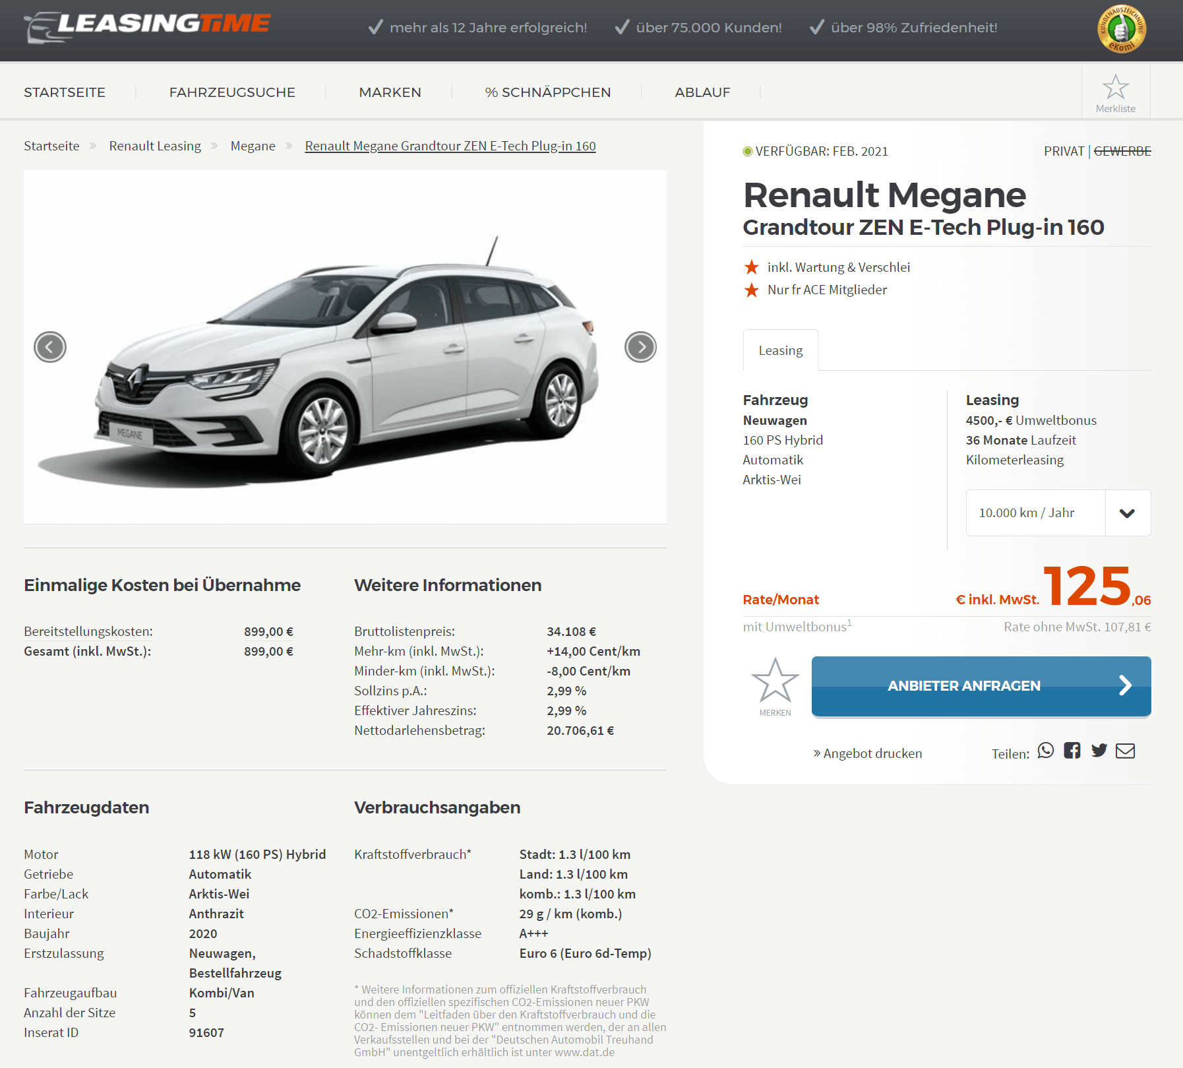Open Fahrzeugsuche menu item
The image size is (1183, 1068).
232,92
